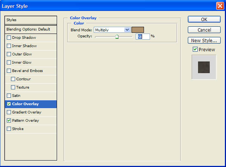Image resolution: width=226 pixels, height=167 pixels.
Task: Check the Stroke effect box
Action: [9, 129]
